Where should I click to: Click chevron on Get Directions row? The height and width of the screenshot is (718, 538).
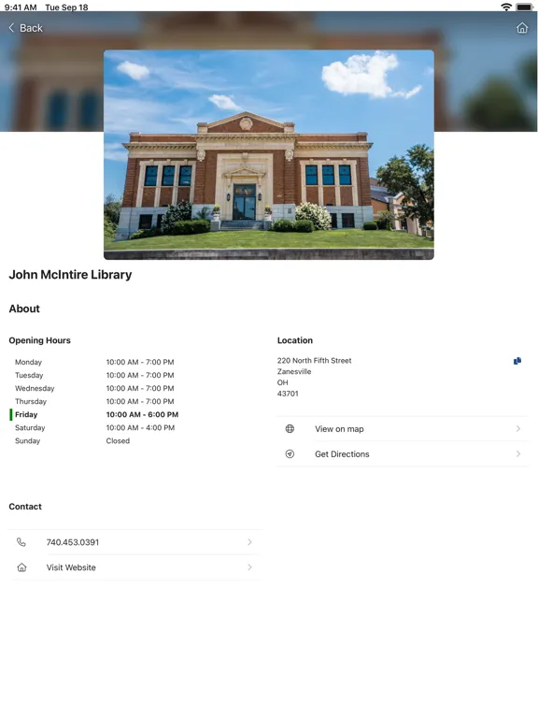tap(518, 453)
